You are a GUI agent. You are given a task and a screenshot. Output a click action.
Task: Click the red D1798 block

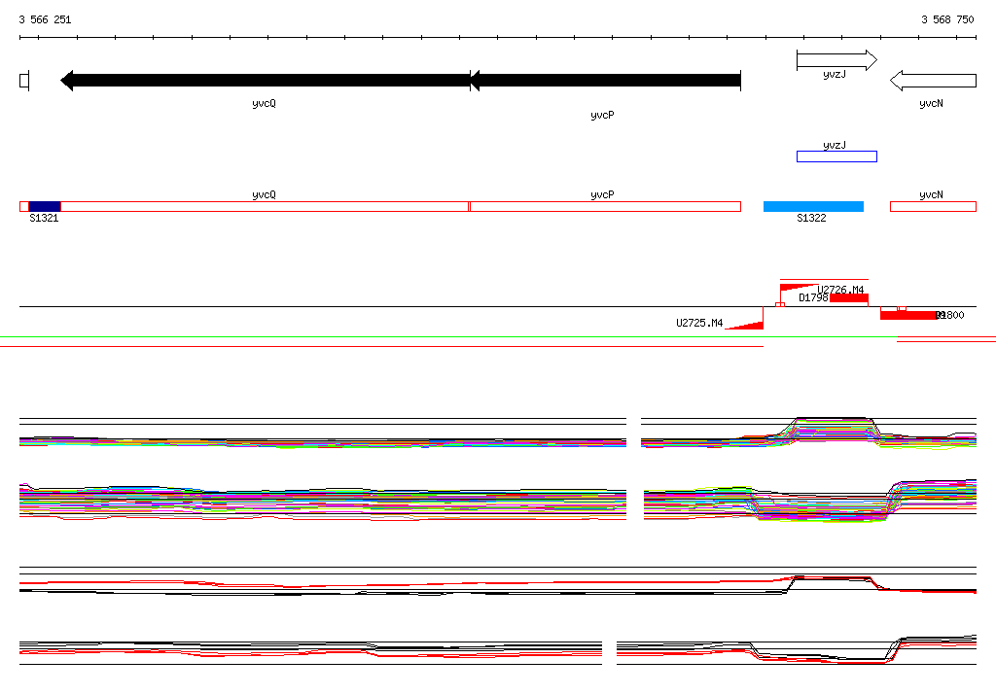click(x=848, y=298)
